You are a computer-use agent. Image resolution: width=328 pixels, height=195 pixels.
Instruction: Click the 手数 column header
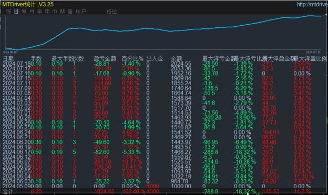click(x=36, y=58)
